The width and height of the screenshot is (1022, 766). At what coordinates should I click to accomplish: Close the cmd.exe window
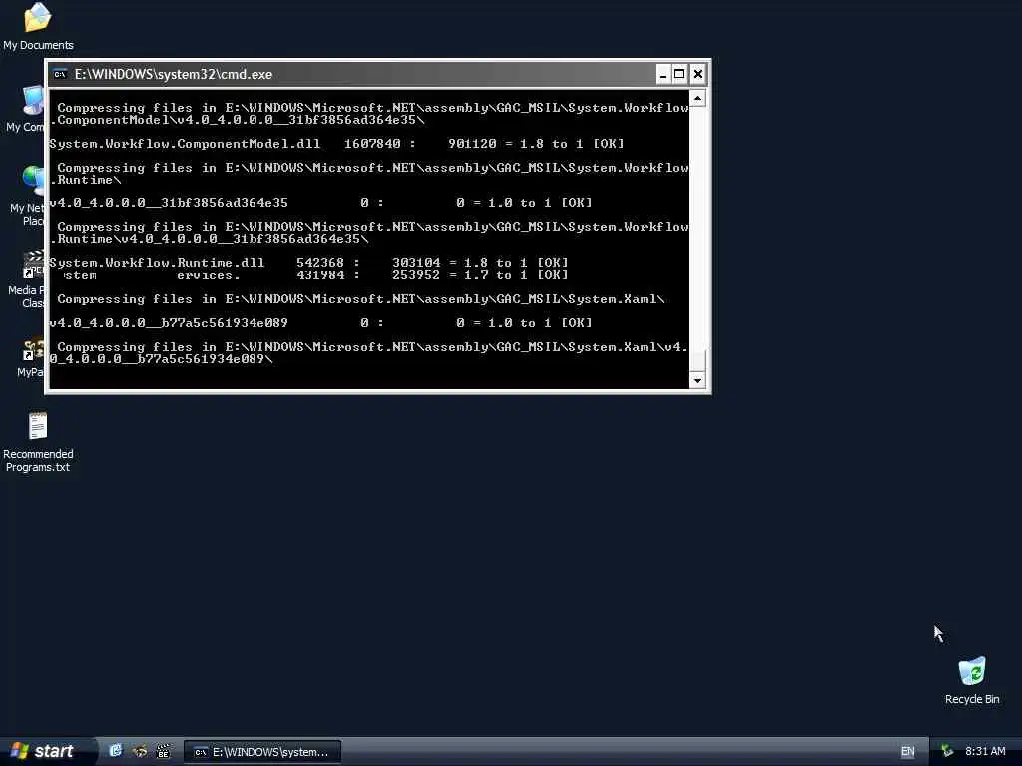[x=698, y=74]
